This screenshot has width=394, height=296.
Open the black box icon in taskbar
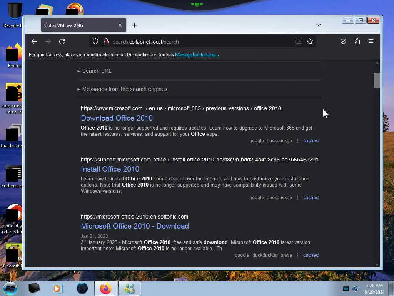tap(34, 288)
